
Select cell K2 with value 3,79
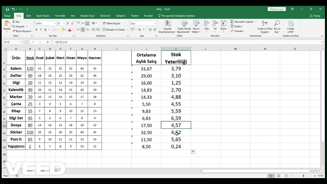point(176,69)
